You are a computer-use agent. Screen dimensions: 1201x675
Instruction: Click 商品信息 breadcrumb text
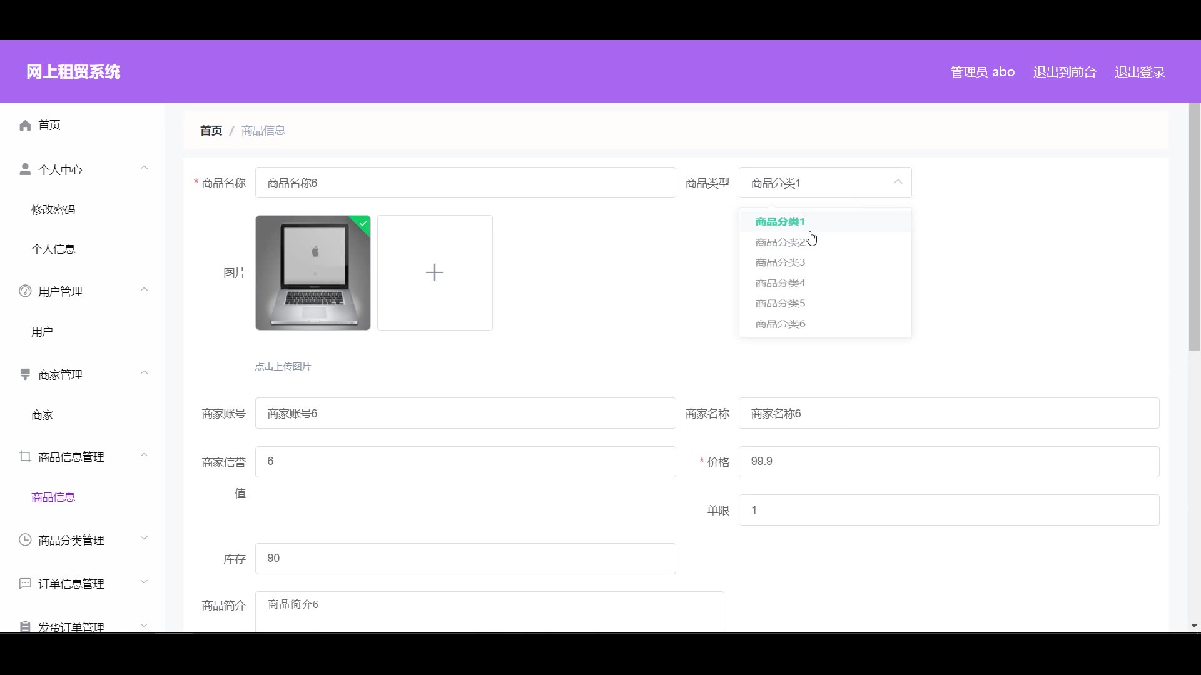click(263, 131)
